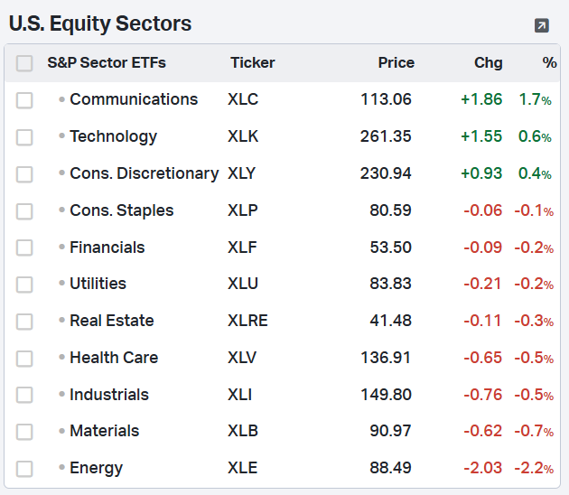Click the XLU ticker symbol
This screenshot has width=569, height=495.
click(243, 284)
